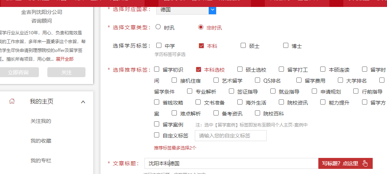Uncheck the 本科选校 tag
Image resolution: width=387 pixels, height=174 pixels.
point(198,69)
